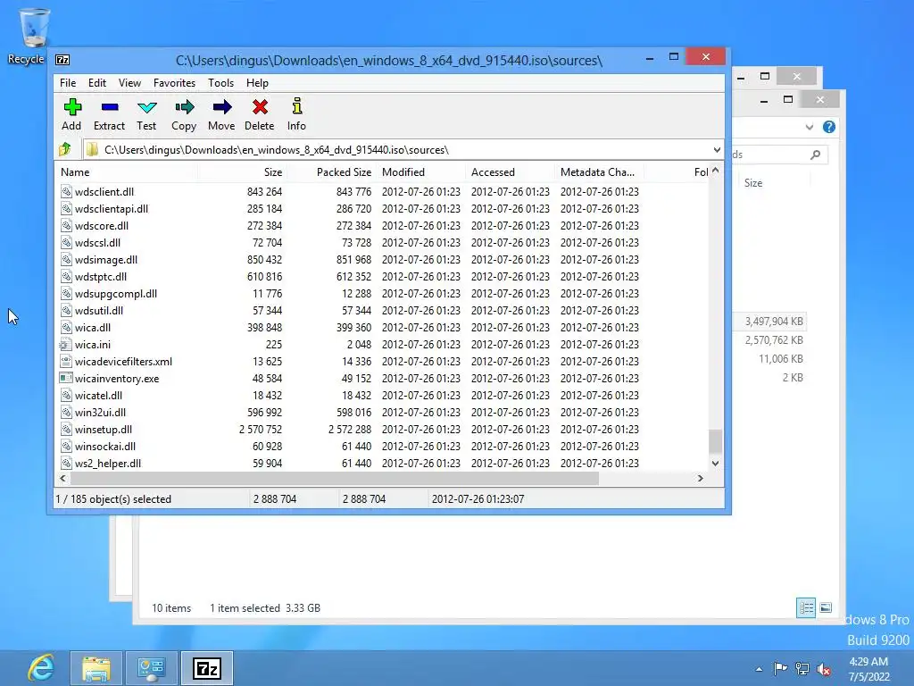Viewport: 914px width, 686px height.
Task: Click the Explorer help question icon
Action: pos(828,127)
